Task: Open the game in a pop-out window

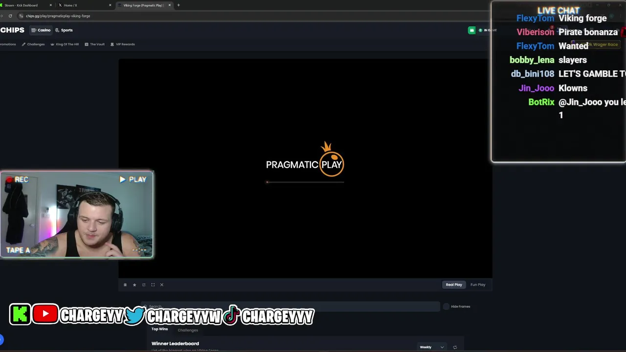Action: [x=144, y=285]
